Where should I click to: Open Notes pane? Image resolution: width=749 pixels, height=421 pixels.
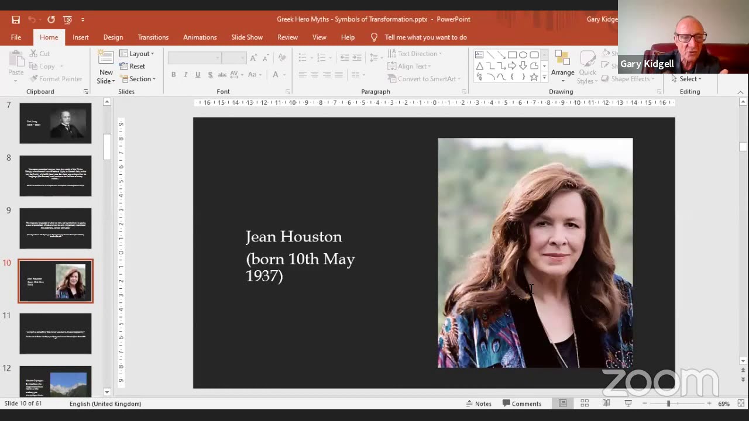(x=479, y=403)
